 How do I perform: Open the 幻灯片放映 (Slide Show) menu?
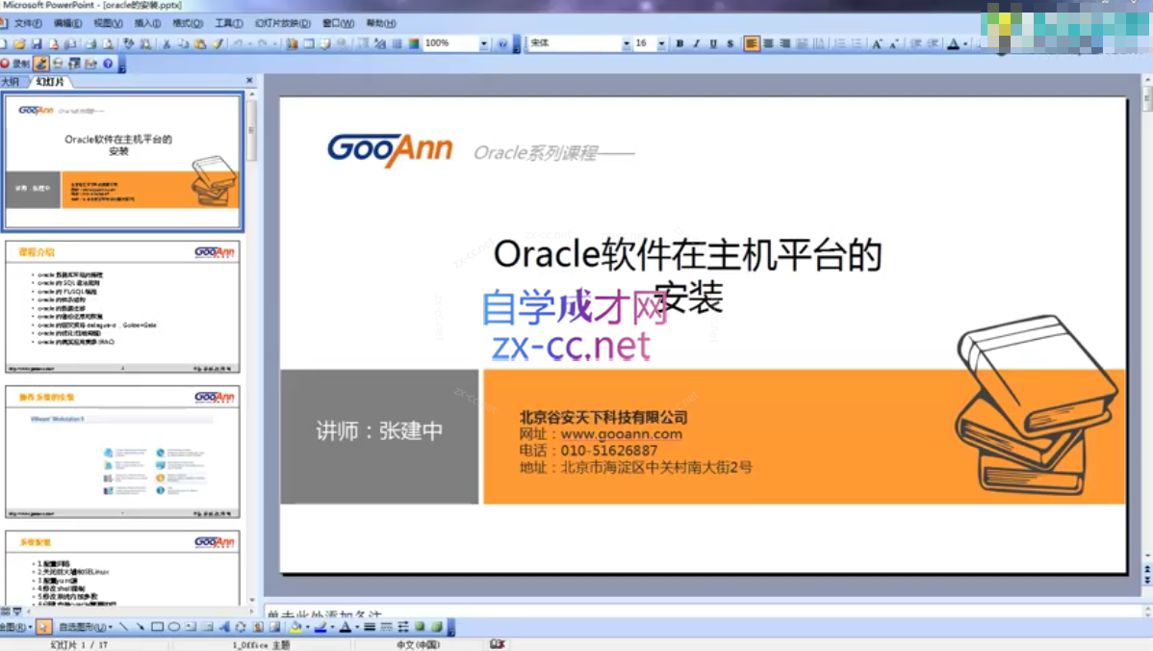pos(282,23)
